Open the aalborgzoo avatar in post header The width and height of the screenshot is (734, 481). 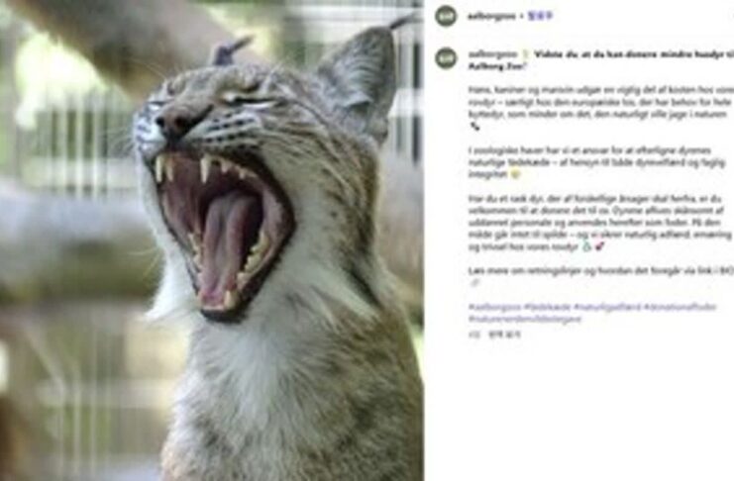pos(445,17)
